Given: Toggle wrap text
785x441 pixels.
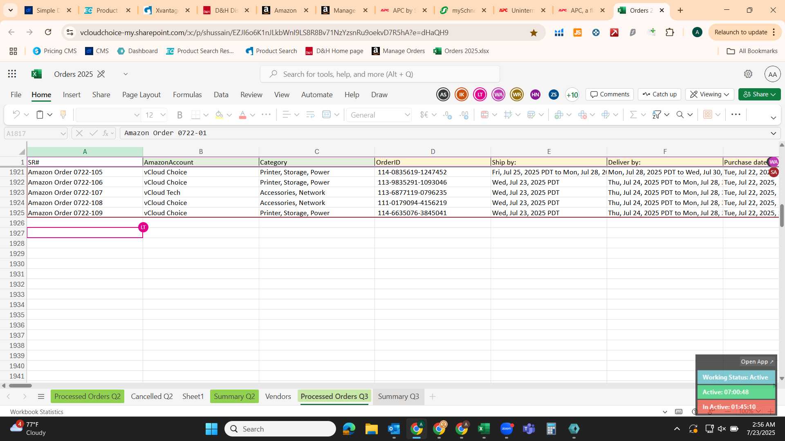Looking at the screenshot, I should [310, 115].
